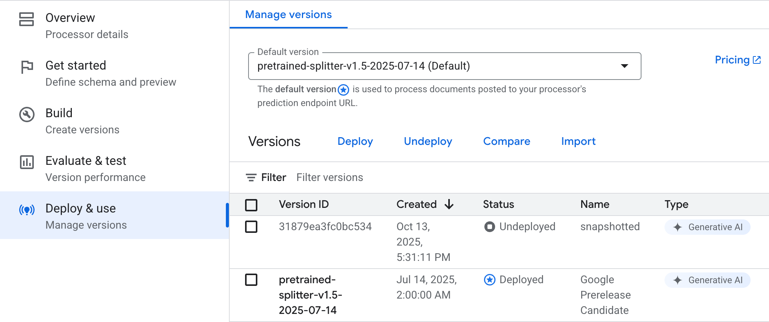The height and width of the screenshot is (322, 769).
Task: Toggle the select-all versions checkbox
Action: pyautogui.click(x=251, y=205)
